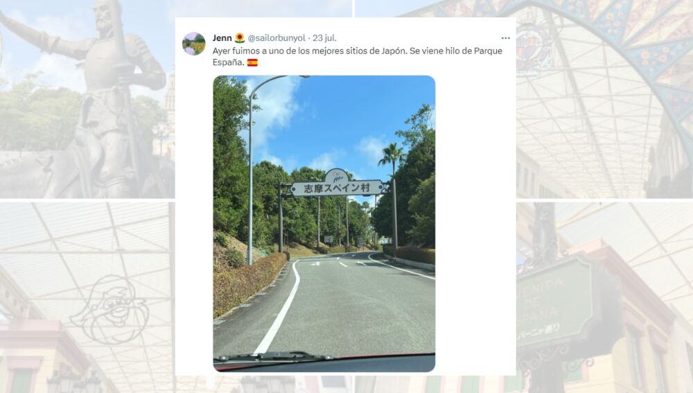
Task: Click the green Avenida de España street sign
Action: 556,302
